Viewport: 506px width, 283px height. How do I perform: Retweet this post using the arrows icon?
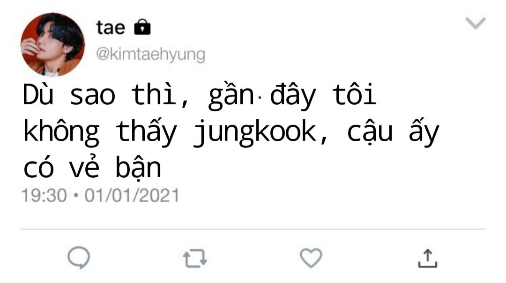tap(195, 258)
